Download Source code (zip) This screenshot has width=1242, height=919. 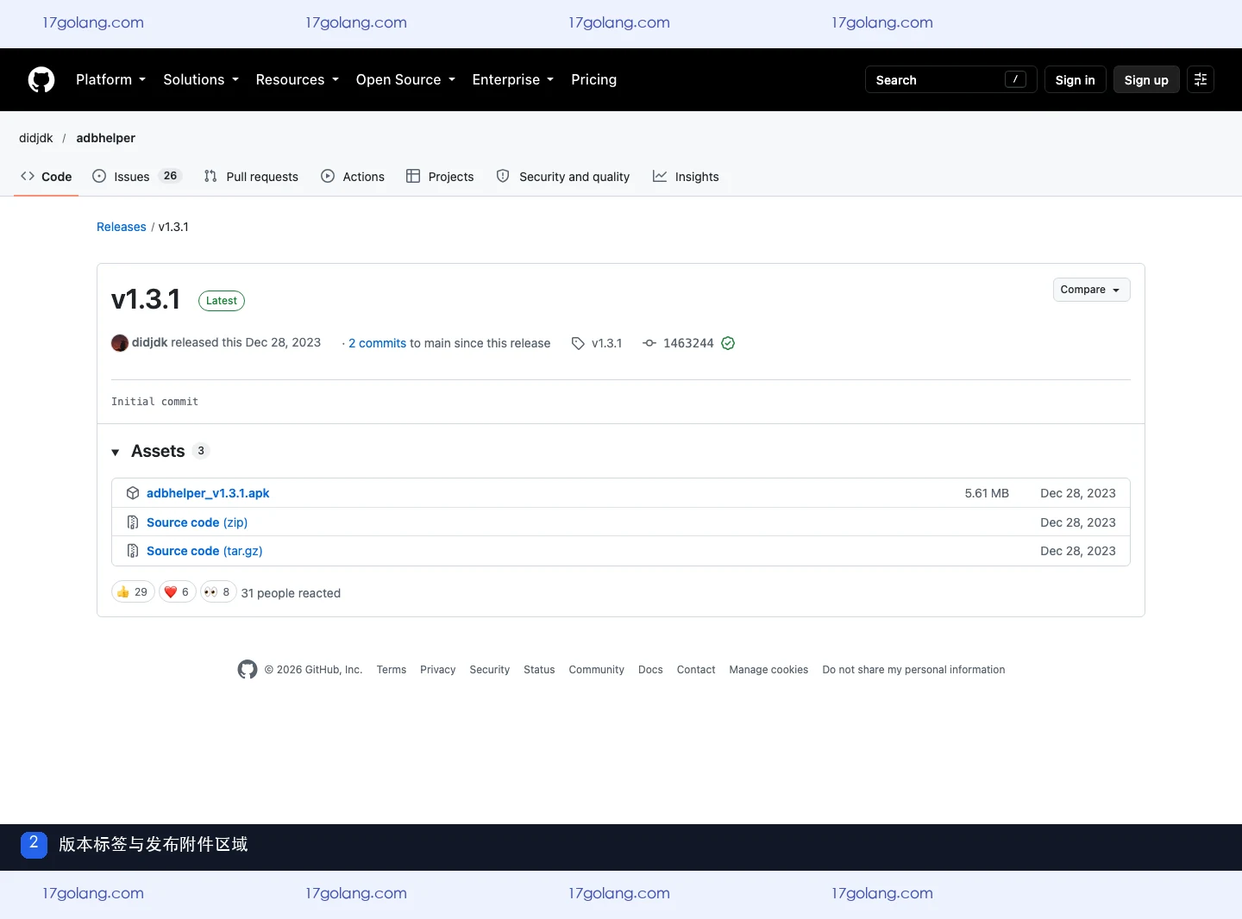coord(197,522)
